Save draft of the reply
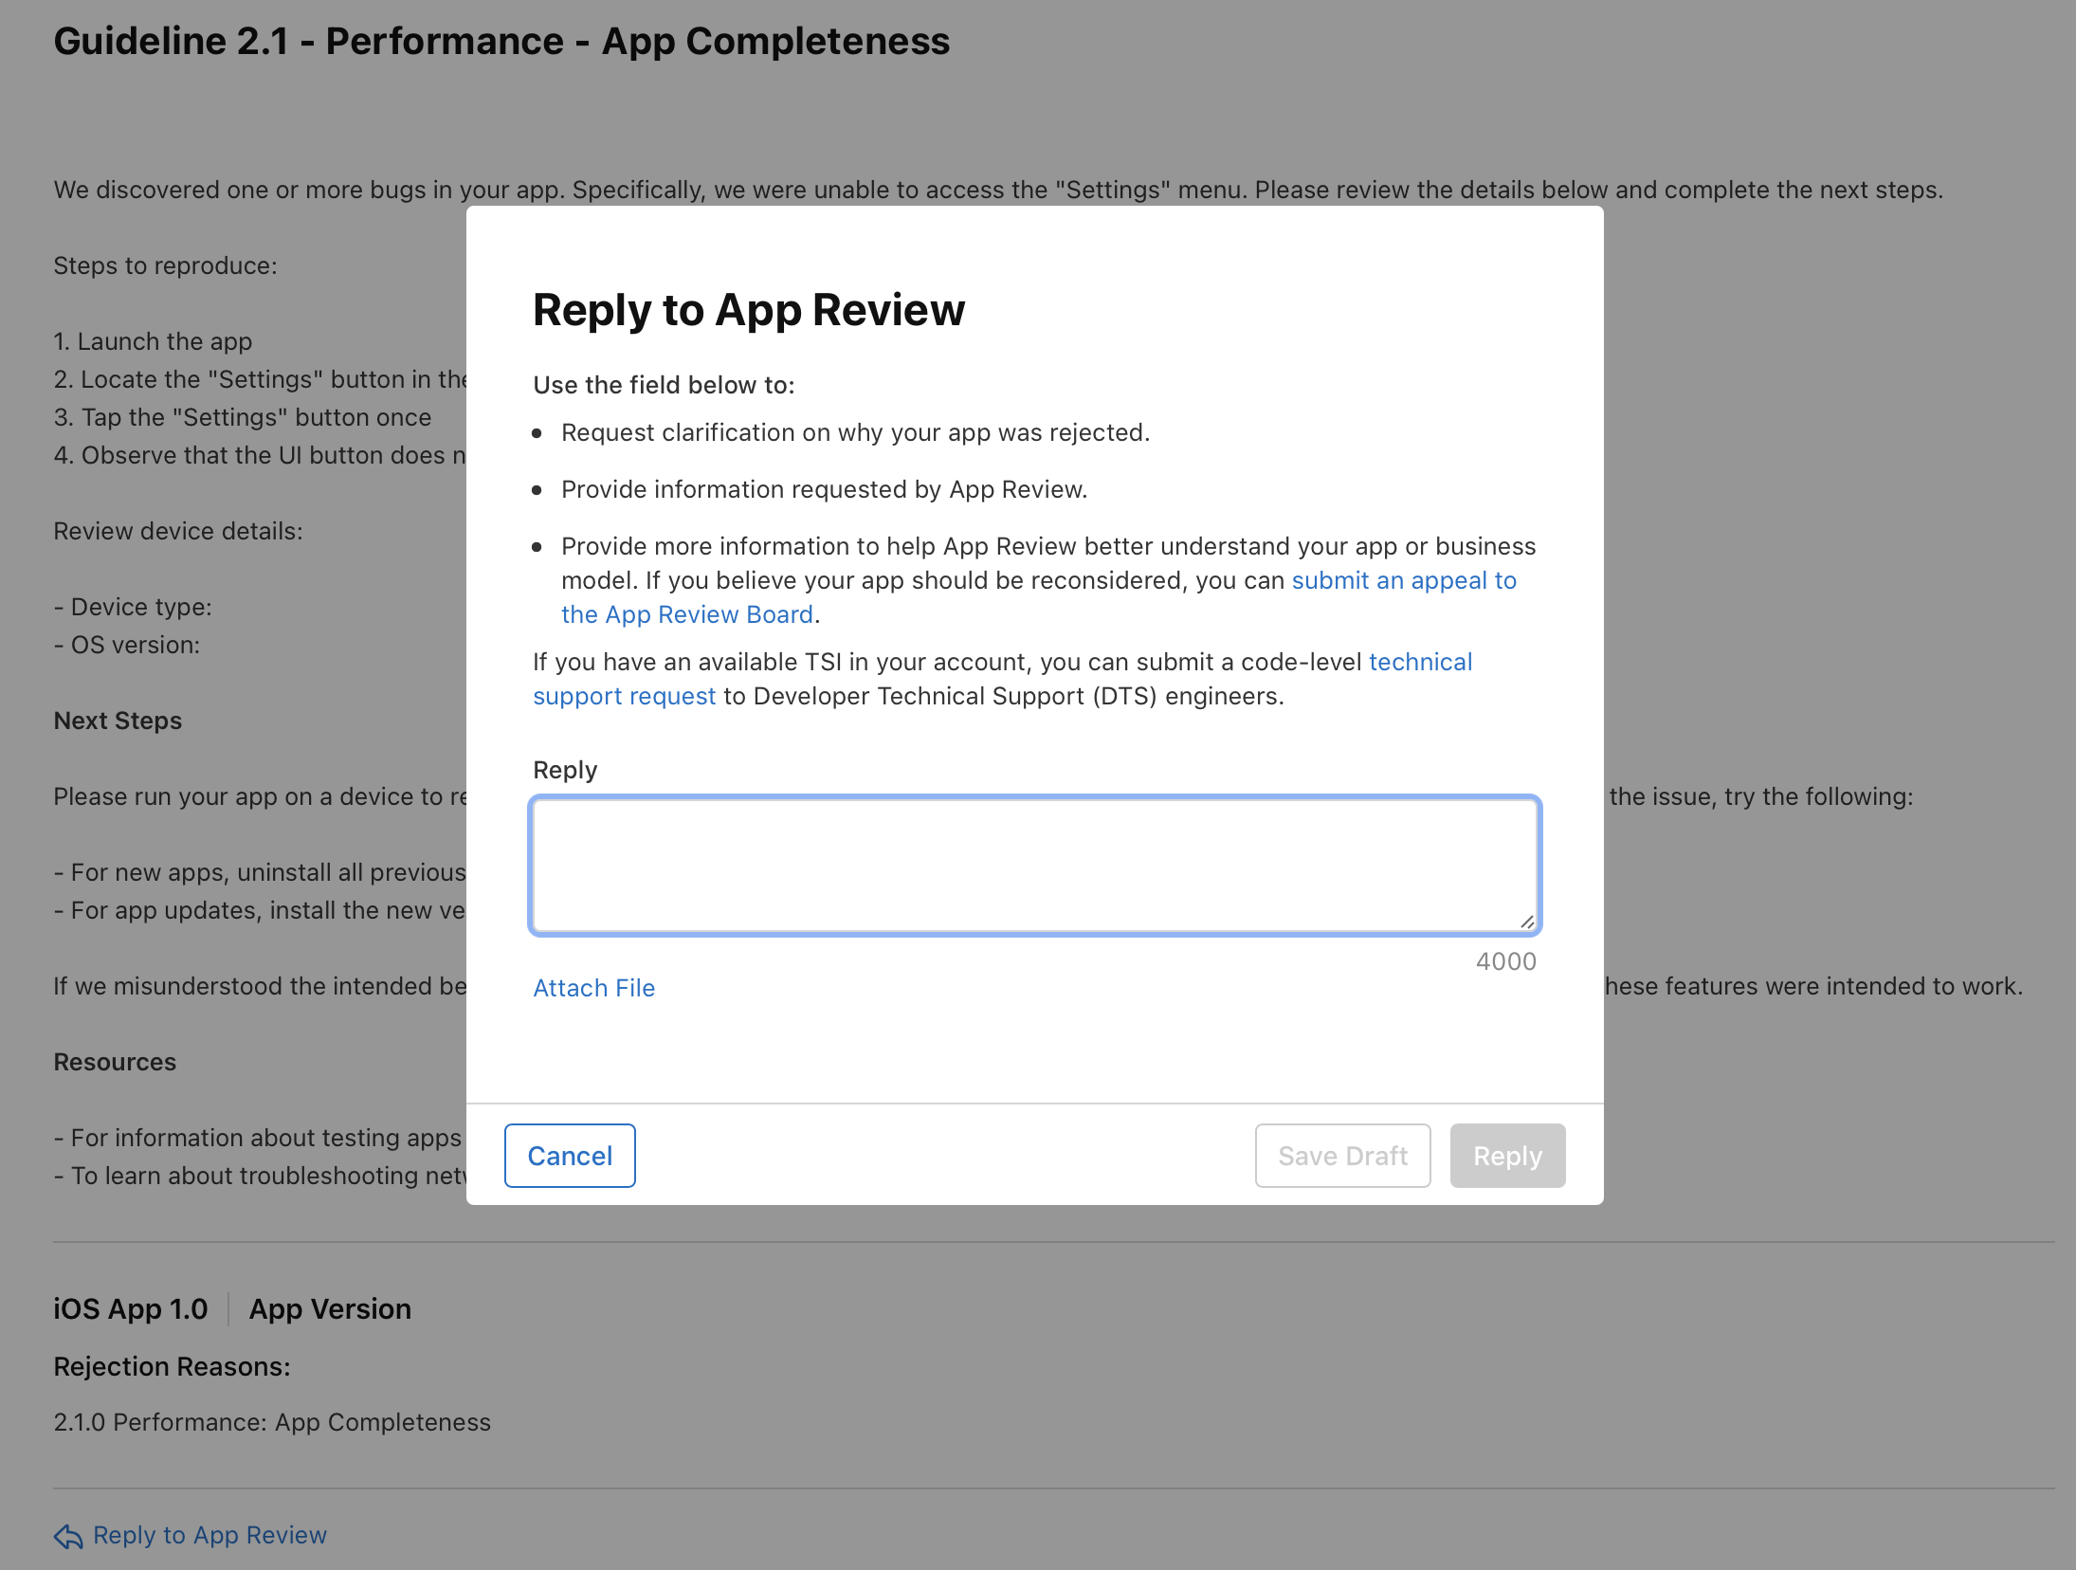2076x1570 pixels. (x=1342, y=1155)
